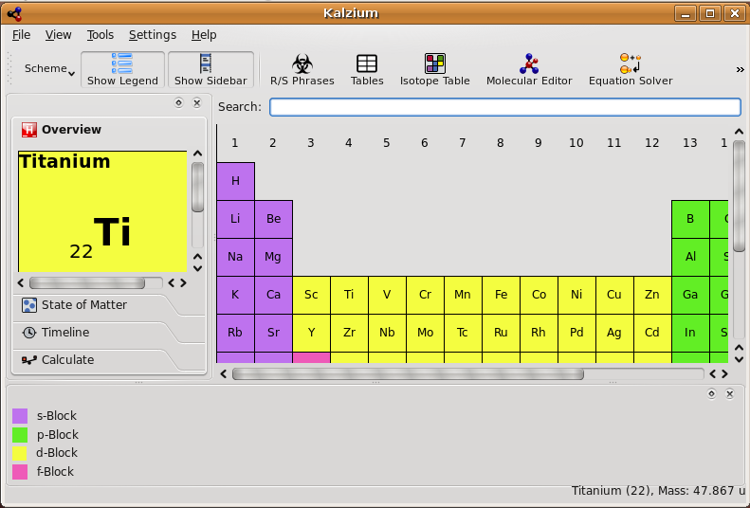Click the p-Block legend color swatch
Viewport: 750px width, 508px height.
[20, 435]
